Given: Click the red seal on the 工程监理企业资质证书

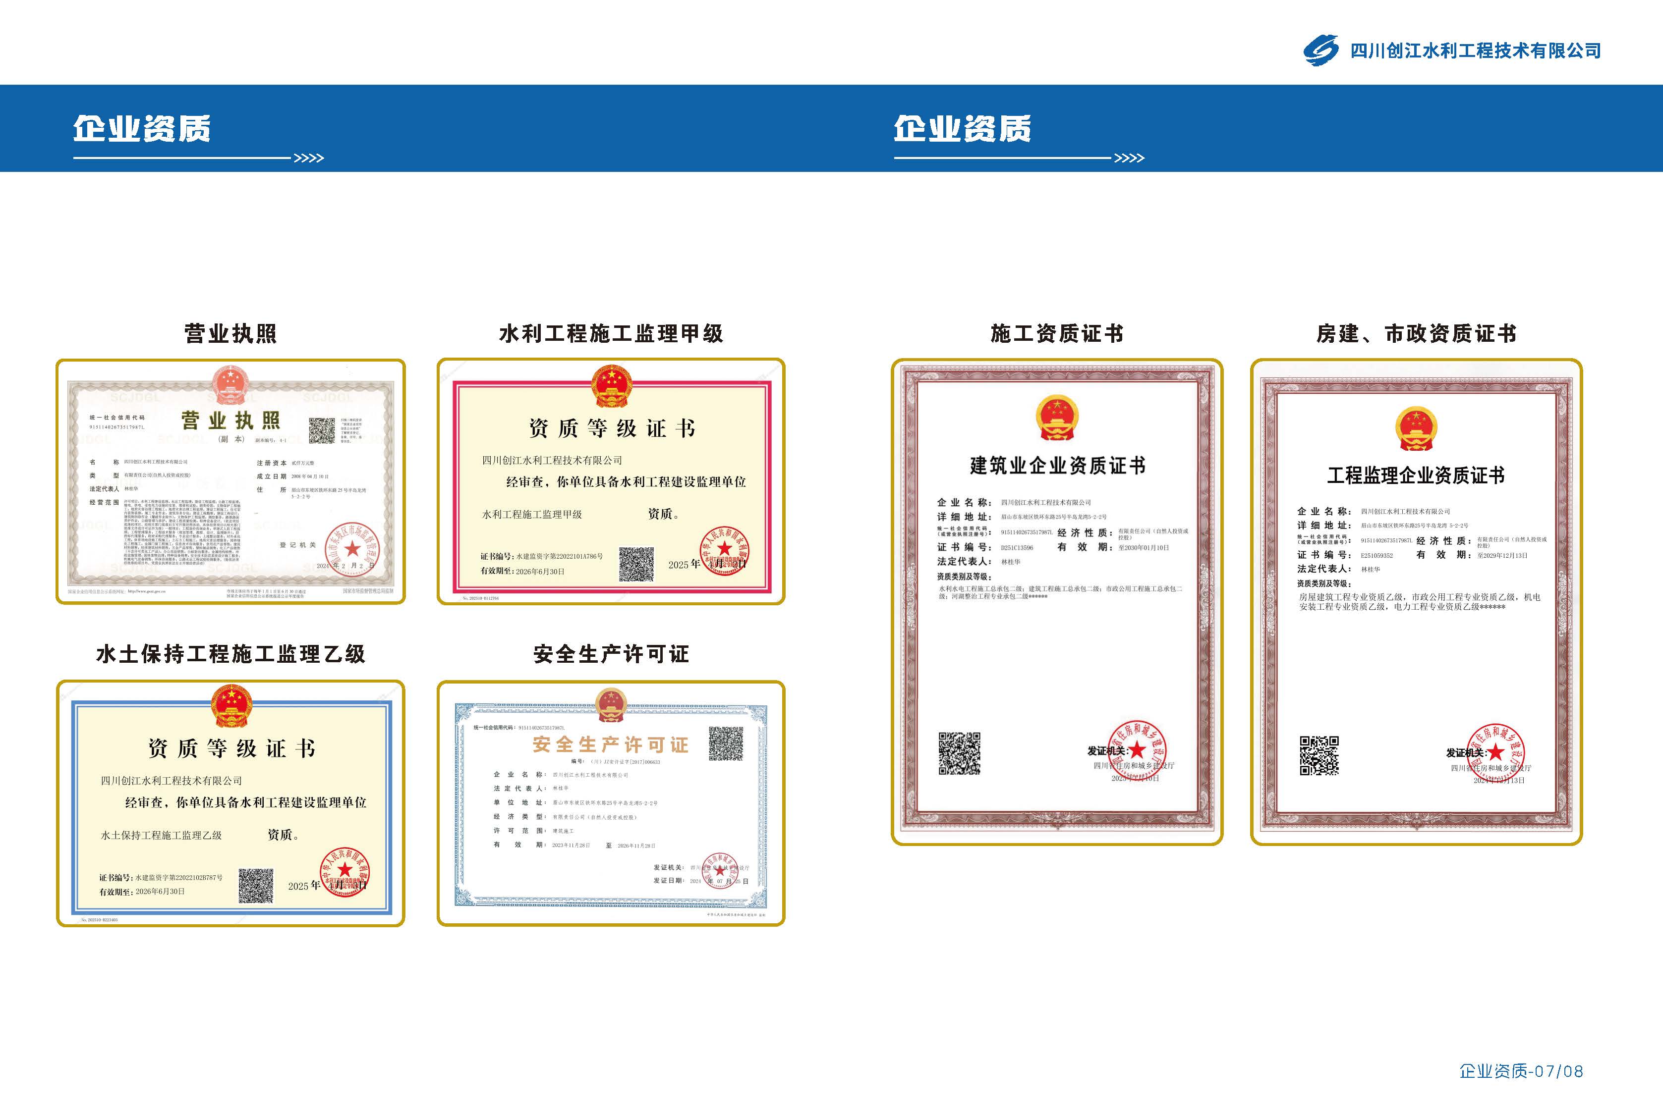Looking at the screenshot, I should pos(1495,752).
